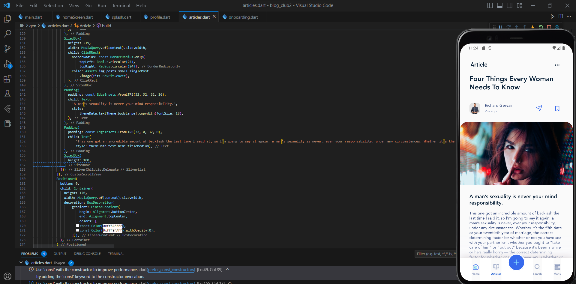Pause the debug session
The width and height of the screenshot is (576, 284).
(500, 27)
